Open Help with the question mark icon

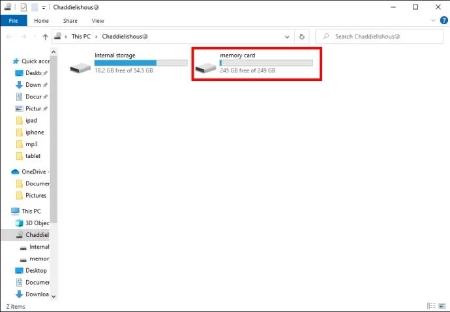[443, 20]
